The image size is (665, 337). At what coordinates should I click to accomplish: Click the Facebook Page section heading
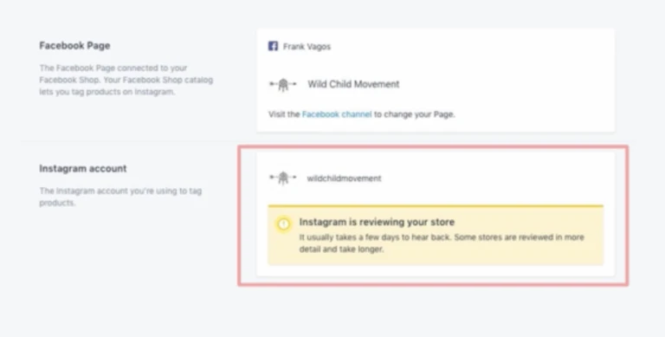74,46
